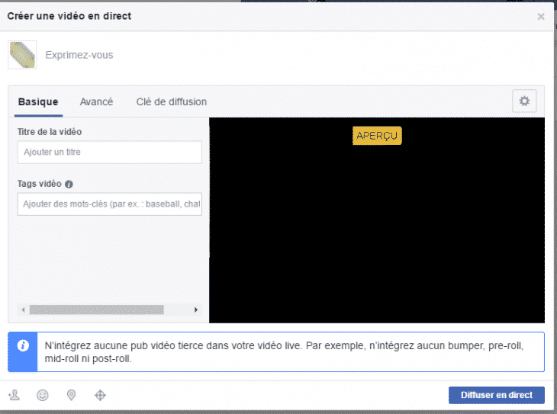Switch to the Avancé tab

click(96, 102)
